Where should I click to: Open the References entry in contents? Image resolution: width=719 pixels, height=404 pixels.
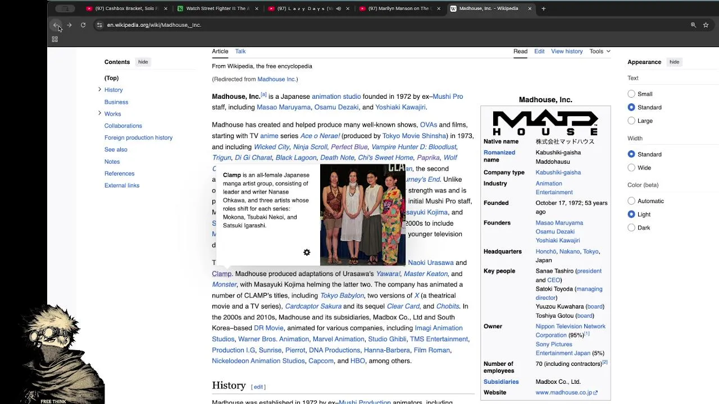tap(119, 173)
